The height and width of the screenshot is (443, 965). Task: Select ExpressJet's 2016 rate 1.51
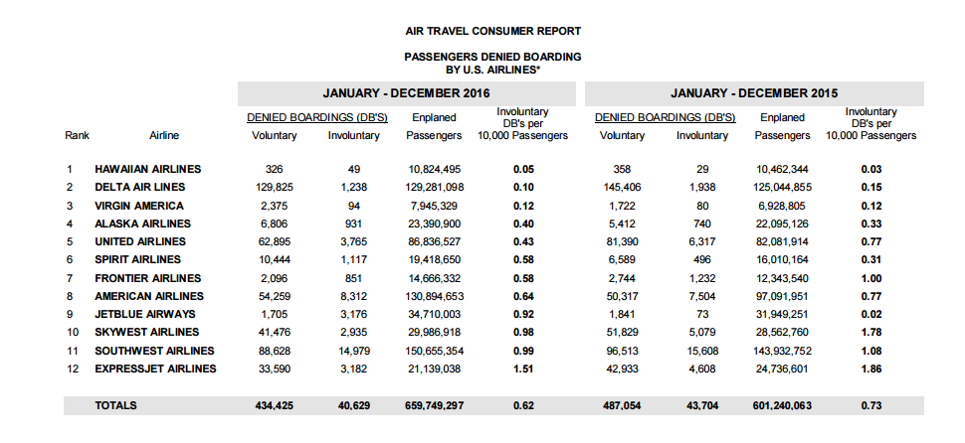(x=523, y=369)
